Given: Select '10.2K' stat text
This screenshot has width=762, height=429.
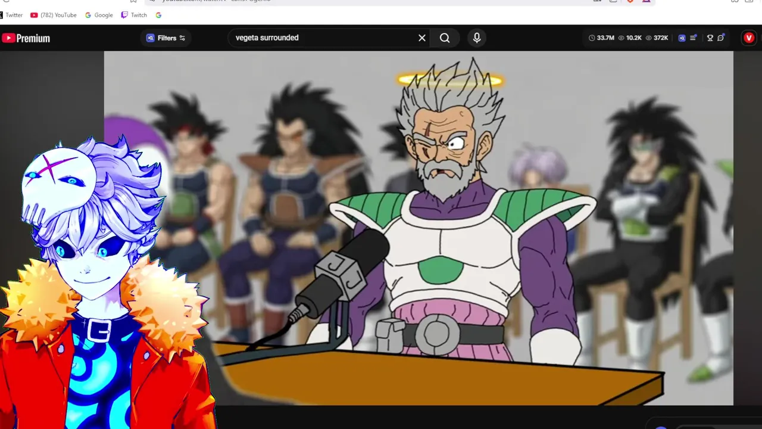Looking at the screenshot, I should point(634,38).
